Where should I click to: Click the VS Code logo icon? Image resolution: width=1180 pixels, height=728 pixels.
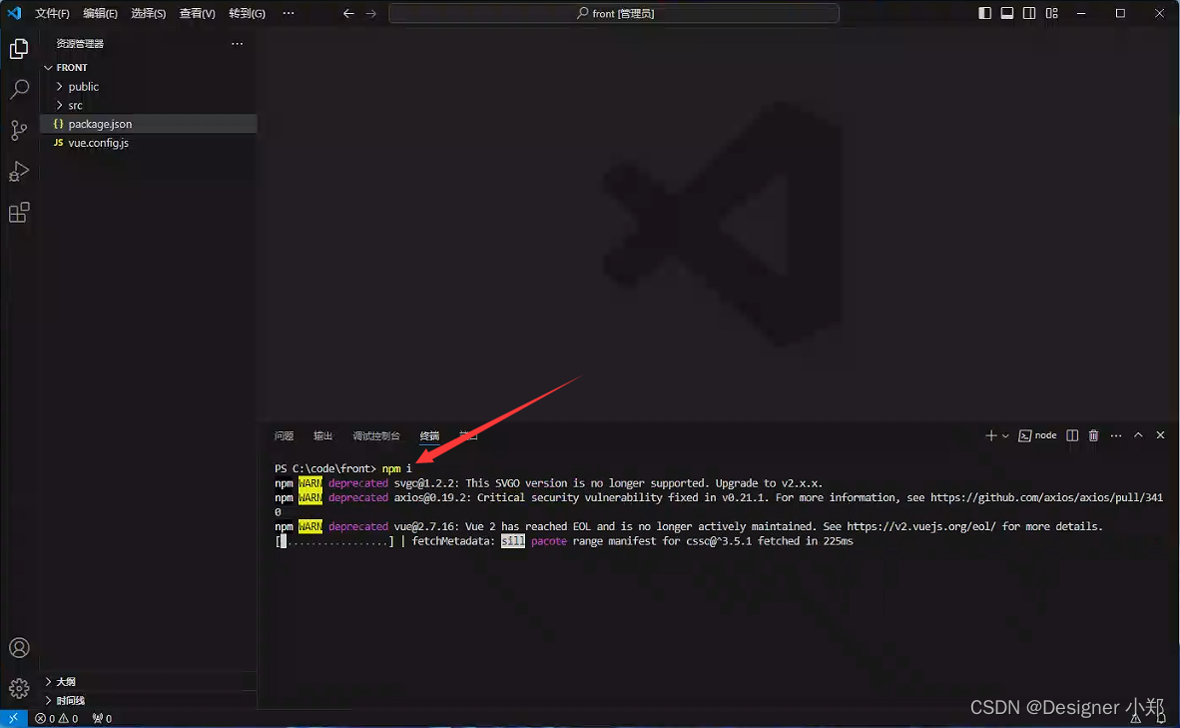[14, 13]
